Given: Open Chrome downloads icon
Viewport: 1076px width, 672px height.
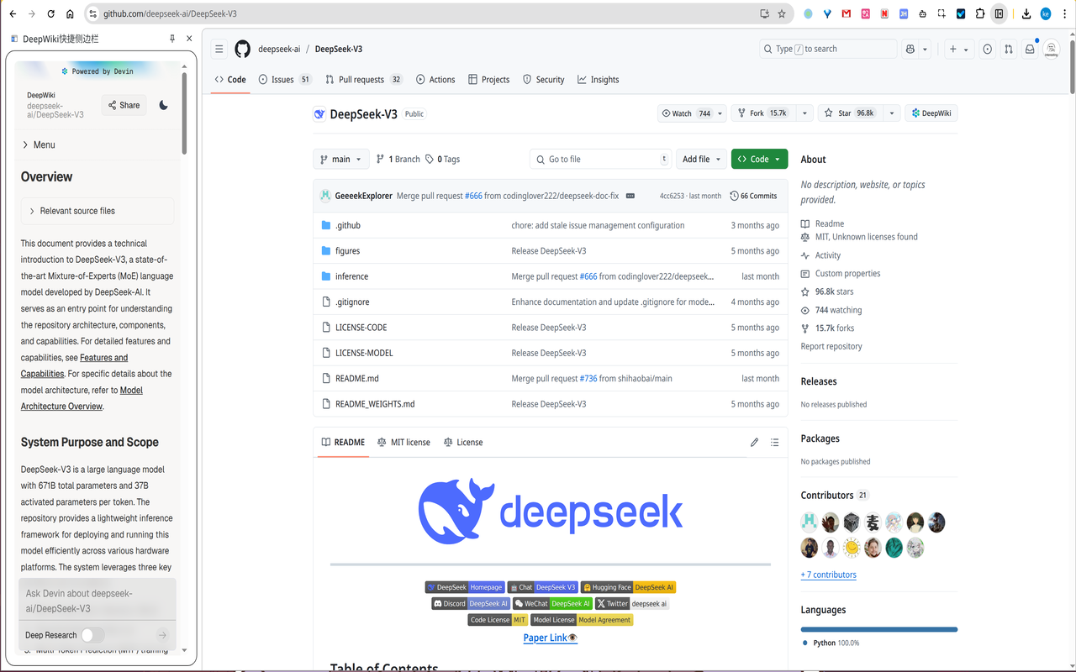Looking at the screenshot, I should coord(1026,13).
